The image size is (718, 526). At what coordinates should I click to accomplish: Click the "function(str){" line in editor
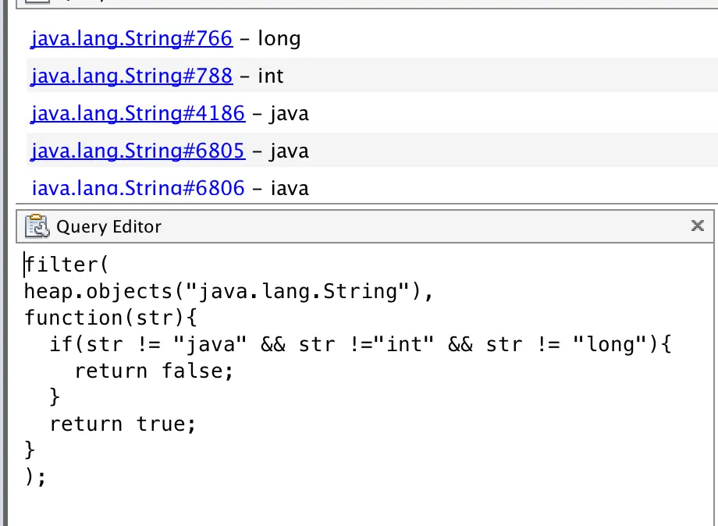coord(112,318)
